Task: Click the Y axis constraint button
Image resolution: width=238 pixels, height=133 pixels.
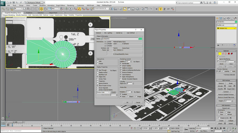Action: click(161, 9)
